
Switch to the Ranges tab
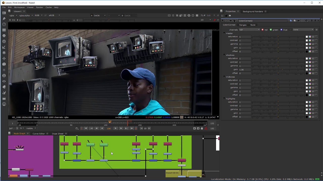(x=243, y=25)
